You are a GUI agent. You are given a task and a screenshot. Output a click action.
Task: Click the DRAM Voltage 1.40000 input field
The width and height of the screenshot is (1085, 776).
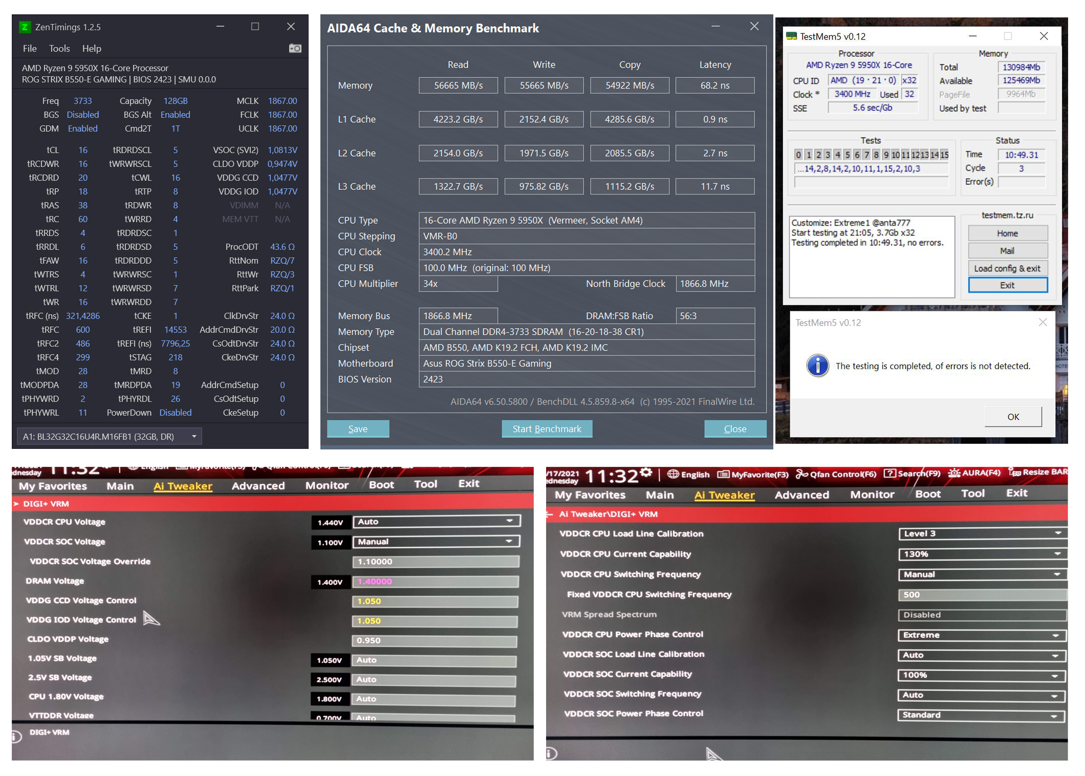[435, 581]
